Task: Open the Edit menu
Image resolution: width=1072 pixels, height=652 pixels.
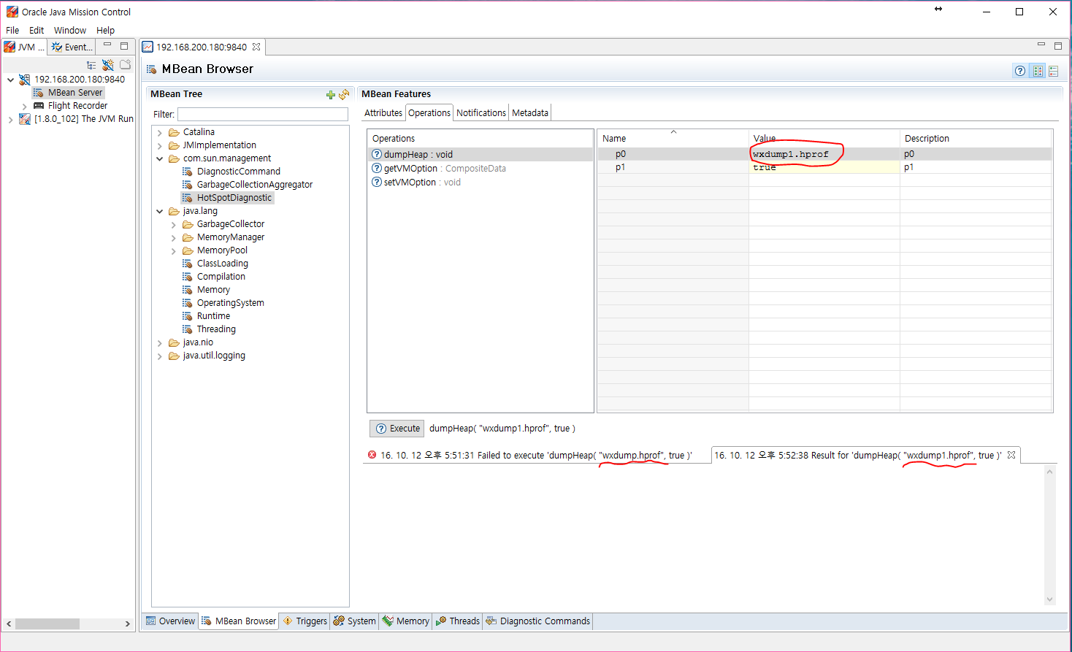Action: click(x=37, y=30)
